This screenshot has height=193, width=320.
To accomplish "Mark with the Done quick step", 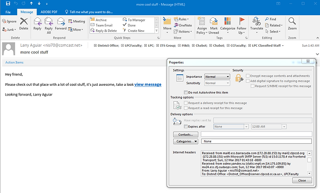I will [x=129, y=25].
